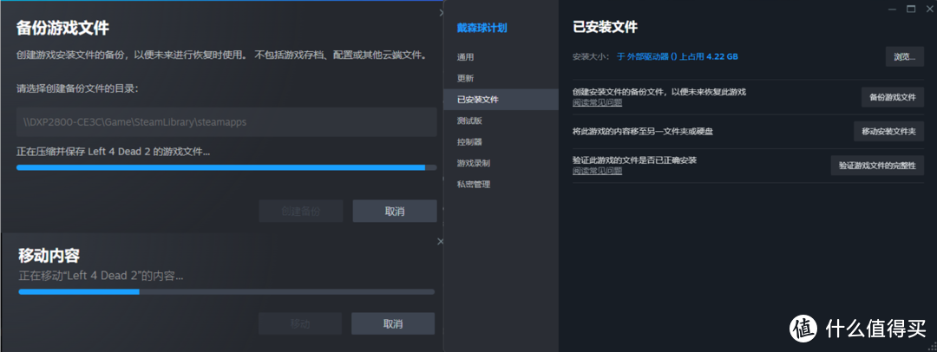Close the 备份游戏文件 dialog
937x352 pixels.
(442, 12)
